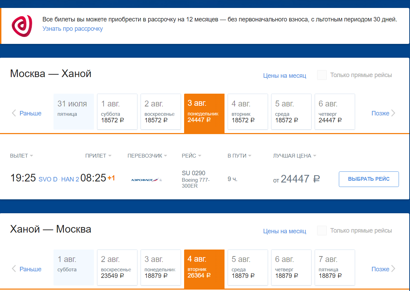This screenshot has width=410, height=291.
Task: Enable Только прямые рейсы for Москва — Ханой
Action: point(322,75)
